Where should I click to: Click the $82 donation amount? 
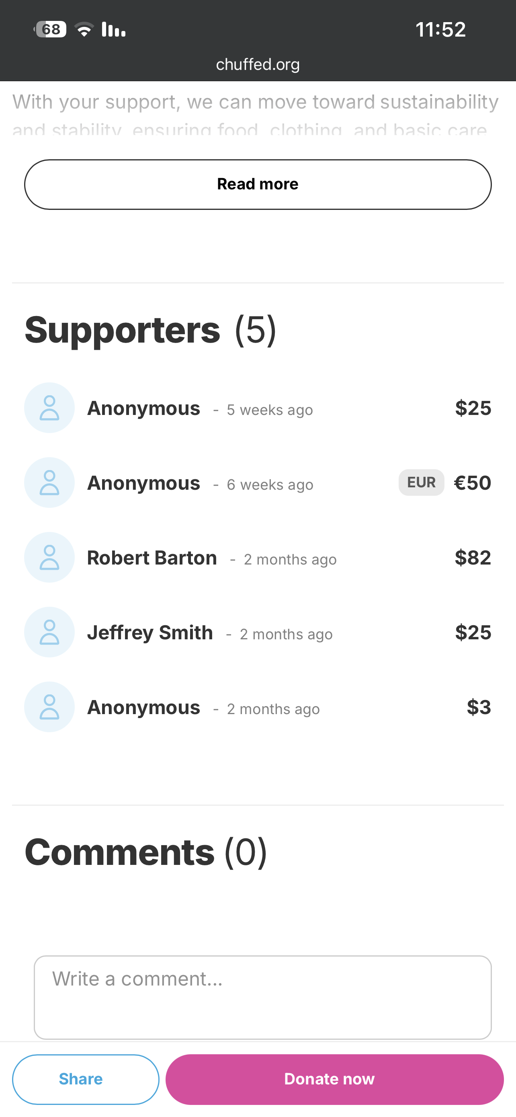(473, 557)
